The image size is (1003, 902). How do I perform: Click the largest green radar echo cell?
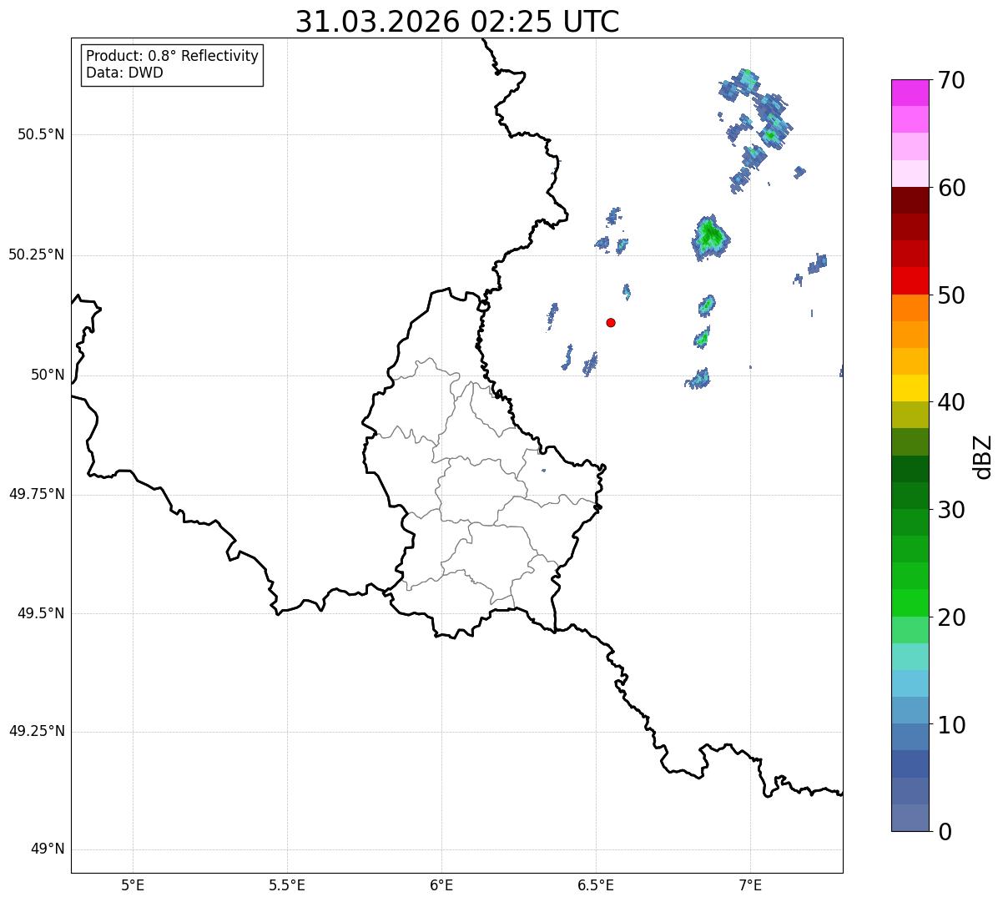point(710,238)
